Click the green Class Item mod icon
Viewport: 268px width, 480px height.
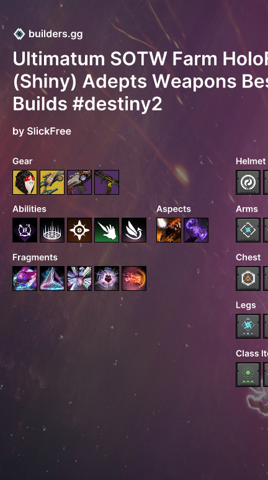point(248,375)
